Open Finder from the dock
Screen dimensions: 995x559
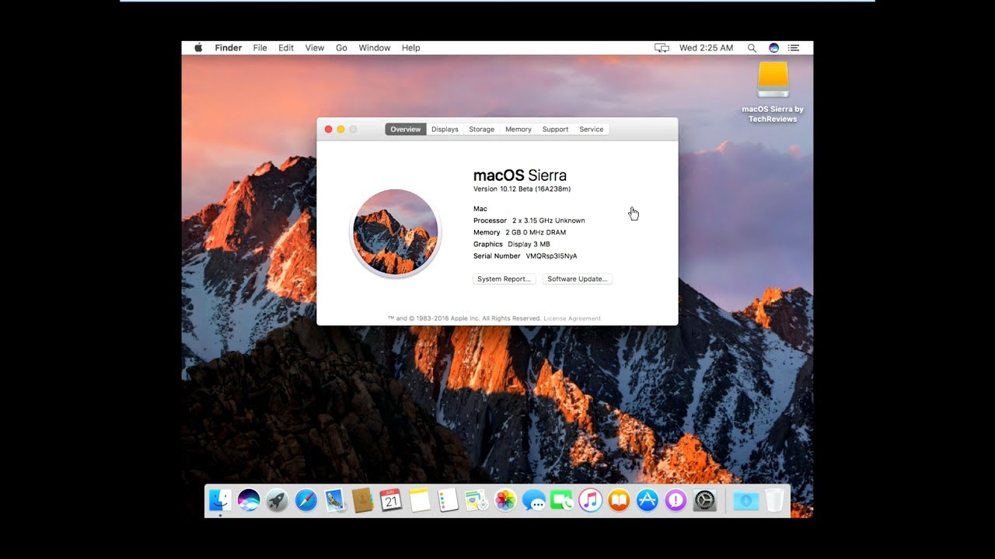click(220, 501)
